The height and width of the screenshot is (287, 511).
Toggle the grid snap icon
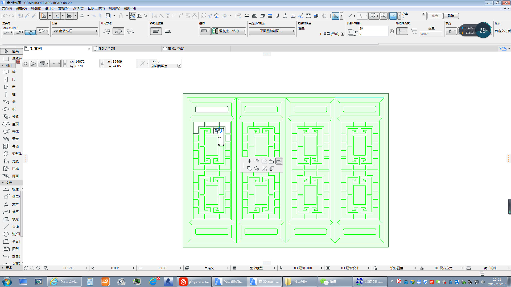[x=82, y=16]
